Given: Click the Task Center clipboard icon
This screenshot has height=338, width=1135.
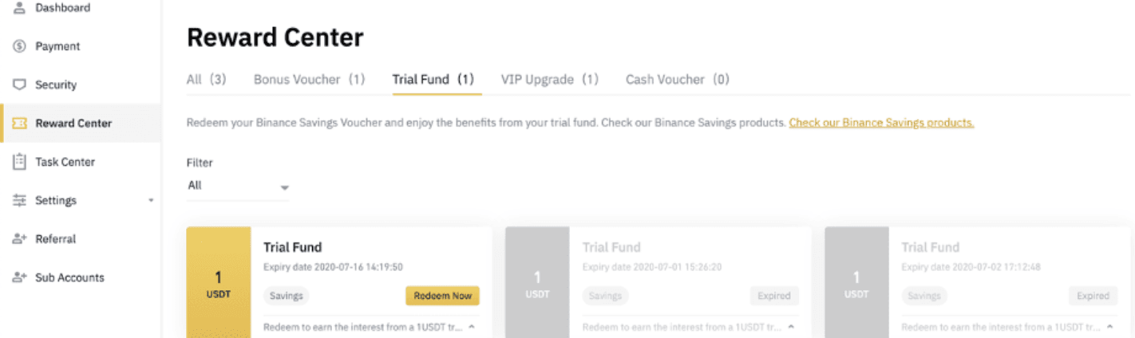Looking at the screenshot, I should click(20, 162).
